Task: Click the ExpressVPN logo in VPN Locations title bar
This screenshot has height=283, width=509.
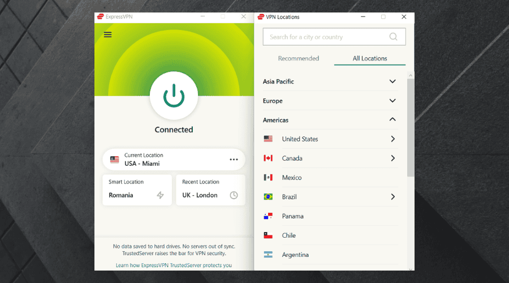Action: pyautogui.click(x=261, y=16)
